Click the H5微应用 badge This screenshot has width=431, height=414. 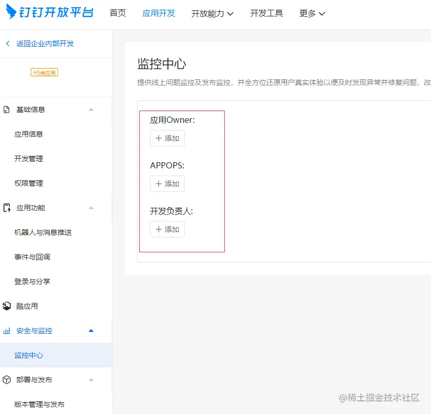pyautogui.click(x=44, y=73)
